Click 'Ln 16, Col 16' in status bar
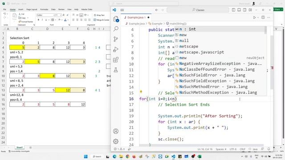The image size is (285, 160). [x=205, y=149]
